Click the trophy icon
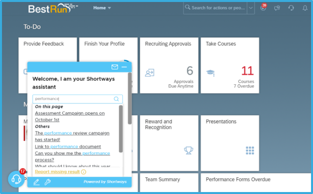The height and width of the screenshot is (194, 313). click(x=188, y=151)
